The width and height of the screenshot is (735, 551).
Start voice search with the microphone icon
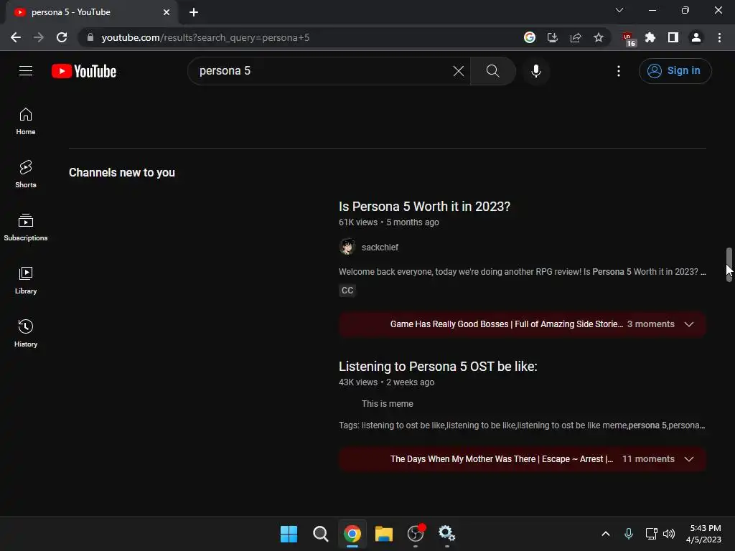pos(535,71)
